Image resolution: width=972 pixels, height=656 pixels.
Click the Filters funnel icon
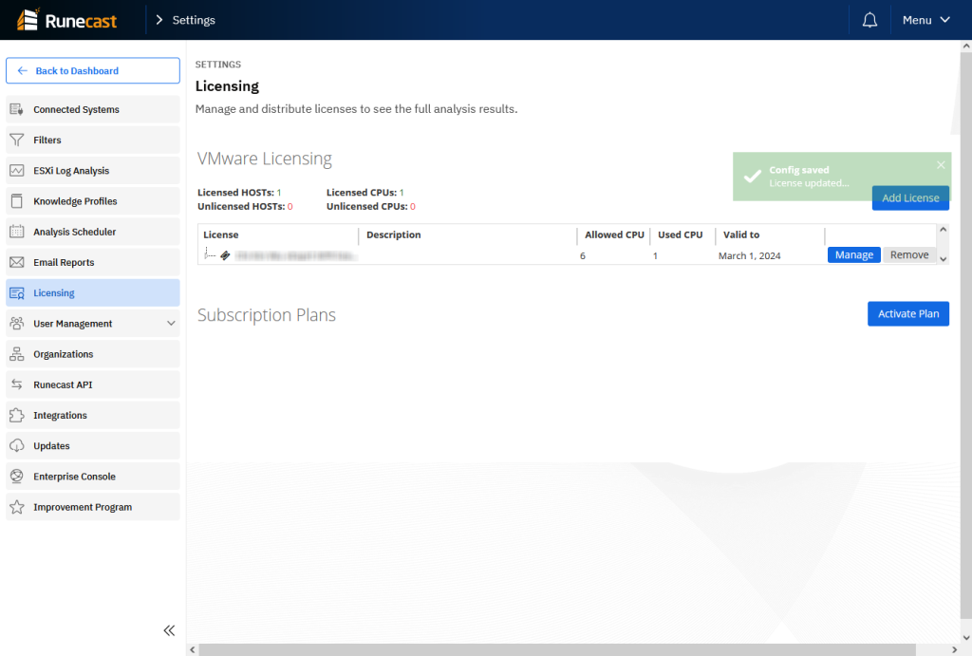click(17, 141)
